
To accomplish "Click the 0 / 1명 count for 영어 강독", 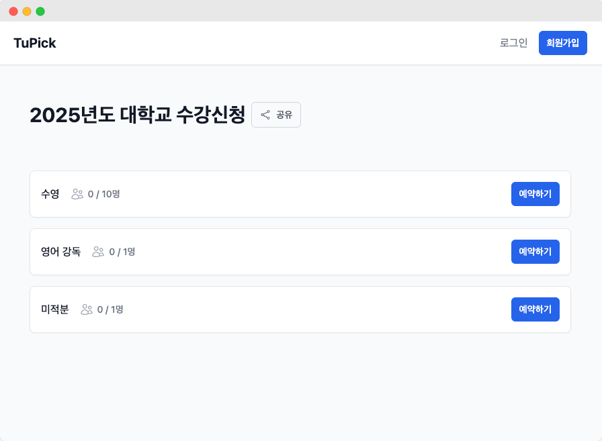I will point(122,252).
